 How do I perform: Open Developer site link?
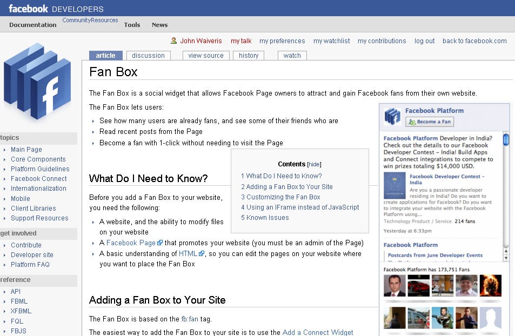click(32, 254)
